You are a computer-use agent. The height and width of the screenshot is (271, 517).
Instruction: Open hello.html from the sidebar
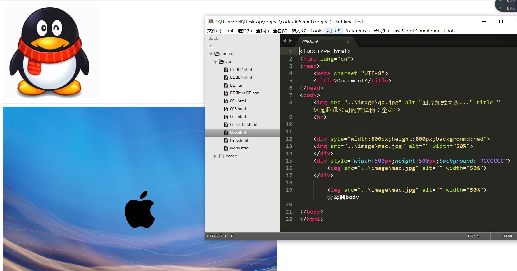(239, 140)
